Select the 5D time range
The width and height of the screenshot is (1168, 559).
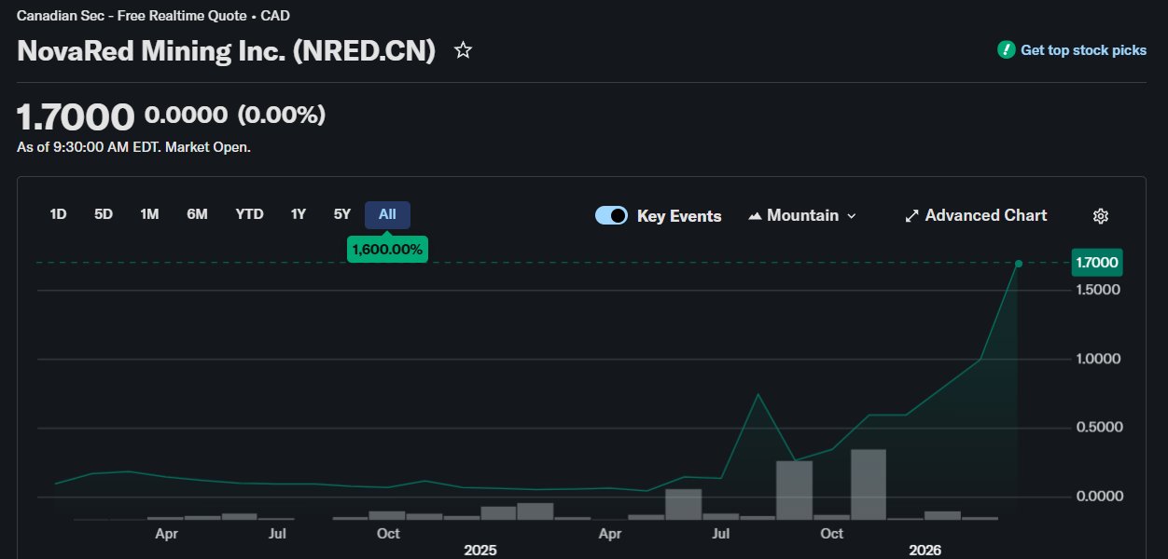(x=104, y=214)
